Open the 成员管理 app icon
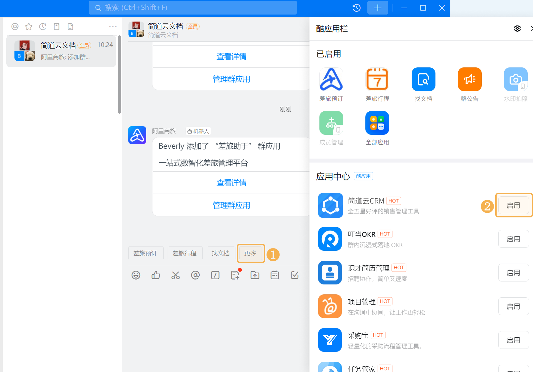The image size is (533, 372). click(331, 123)
